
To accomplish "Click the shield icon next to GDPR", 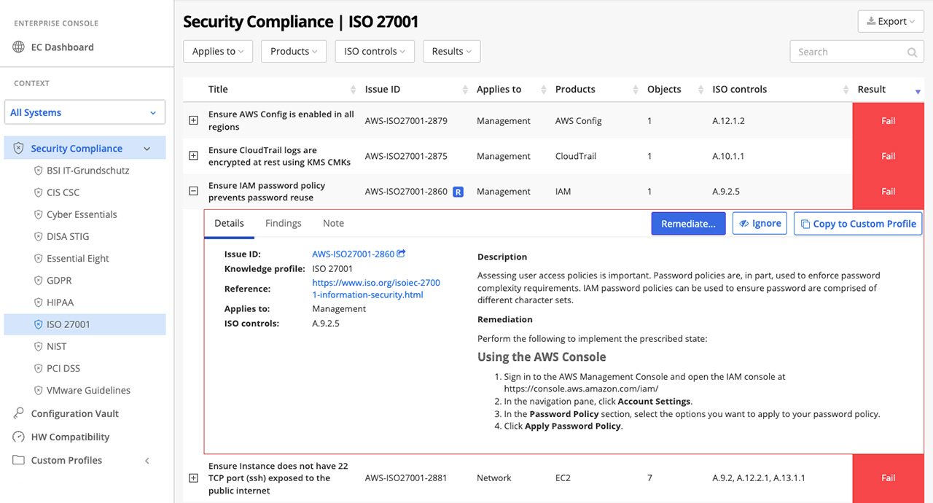I will [x=39, y=281].
